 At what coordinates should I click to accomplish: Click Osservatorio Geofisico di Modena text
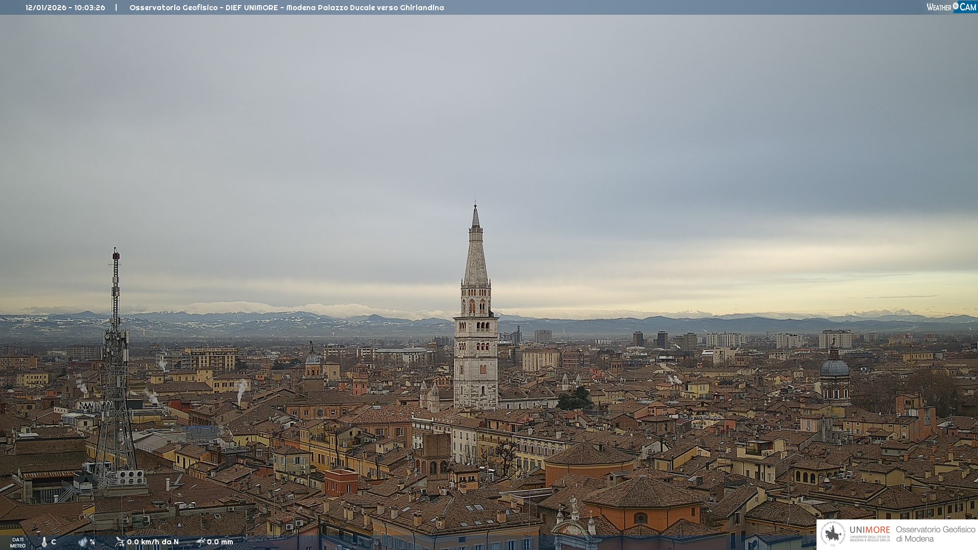(935, 534)
